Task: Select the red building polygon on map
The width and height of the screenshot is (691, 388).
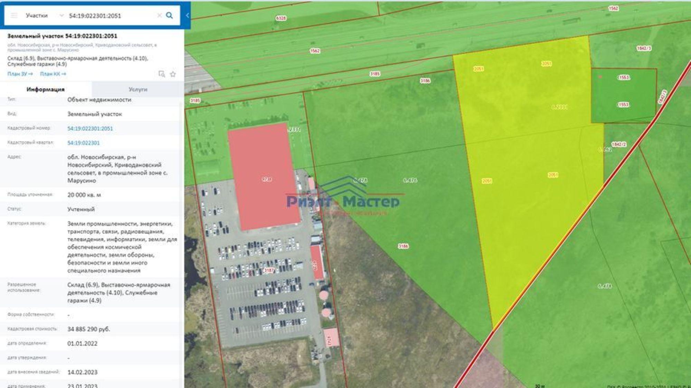Action: point(264,176)
